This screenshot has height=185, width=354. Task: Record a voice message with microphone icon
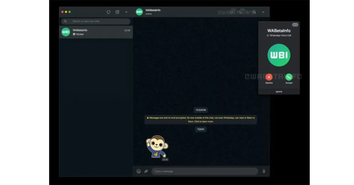(264, 171)
